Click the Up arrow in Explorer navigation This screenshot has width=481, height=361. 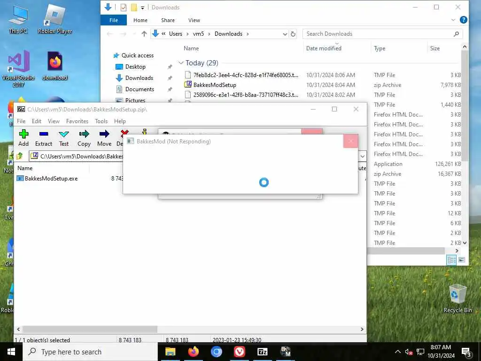pos(144,34)
